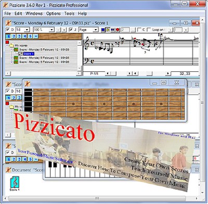
Task: Click the minus zoom button beside 100 %
Action: [58, 30]
